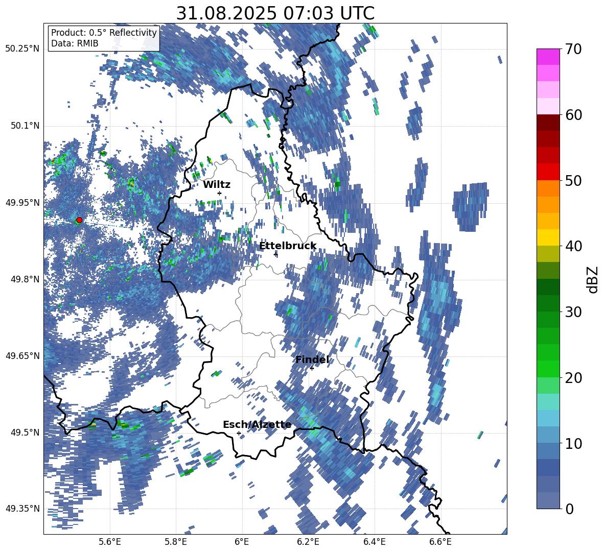
Task: Click the 6.2°E longitude label
Action: tap(308, 542)
